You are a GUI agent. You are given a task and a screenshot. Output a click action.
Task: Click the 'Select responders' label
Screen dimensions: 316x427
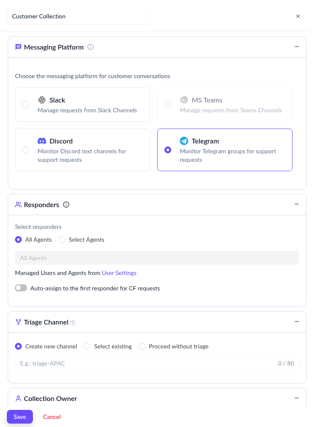point(38,227)
